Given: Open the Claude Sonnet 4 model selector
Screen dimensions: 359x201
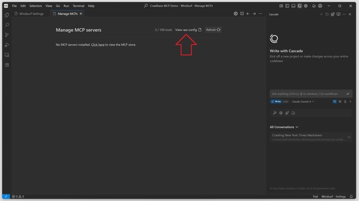Looking at the screenshot, I should click(303, 102).
